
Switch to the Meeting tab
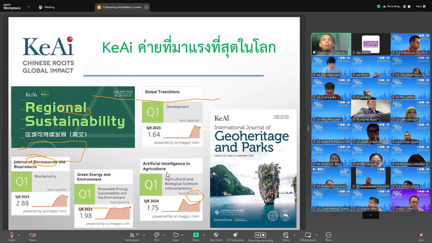point(47,7)
